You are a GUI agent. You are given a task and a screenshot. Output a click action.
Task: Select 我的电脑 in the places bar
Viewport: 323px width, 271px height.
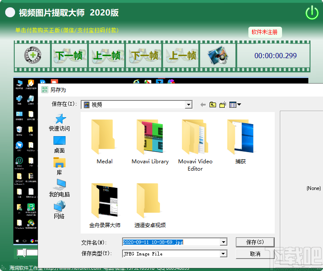[60, 188]
